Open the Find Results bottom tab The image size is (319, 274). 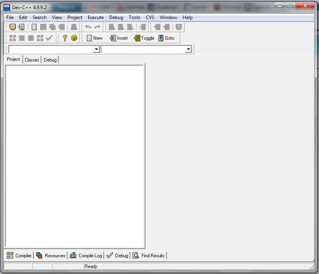click(x=149, y=256)
